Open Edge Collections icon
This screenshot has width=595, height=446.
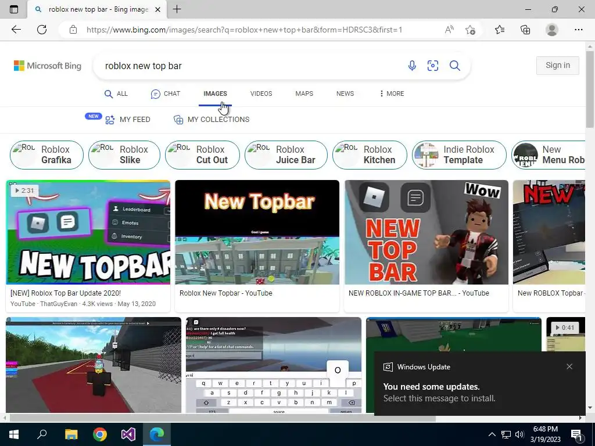tap(525, 30)
